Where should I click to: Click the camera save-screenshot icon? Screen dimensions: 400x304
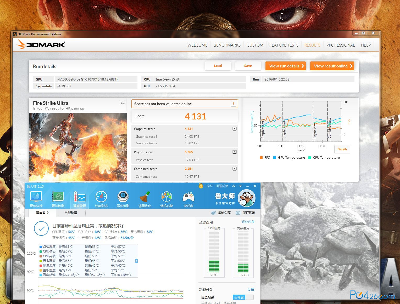[238, 213]
